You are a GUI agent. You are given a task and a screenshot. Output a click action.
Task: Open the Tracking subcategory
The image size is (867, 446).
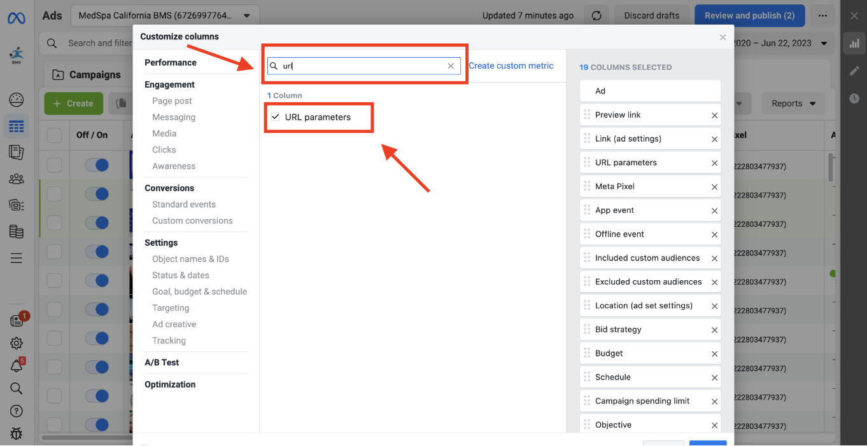(169, 341)
